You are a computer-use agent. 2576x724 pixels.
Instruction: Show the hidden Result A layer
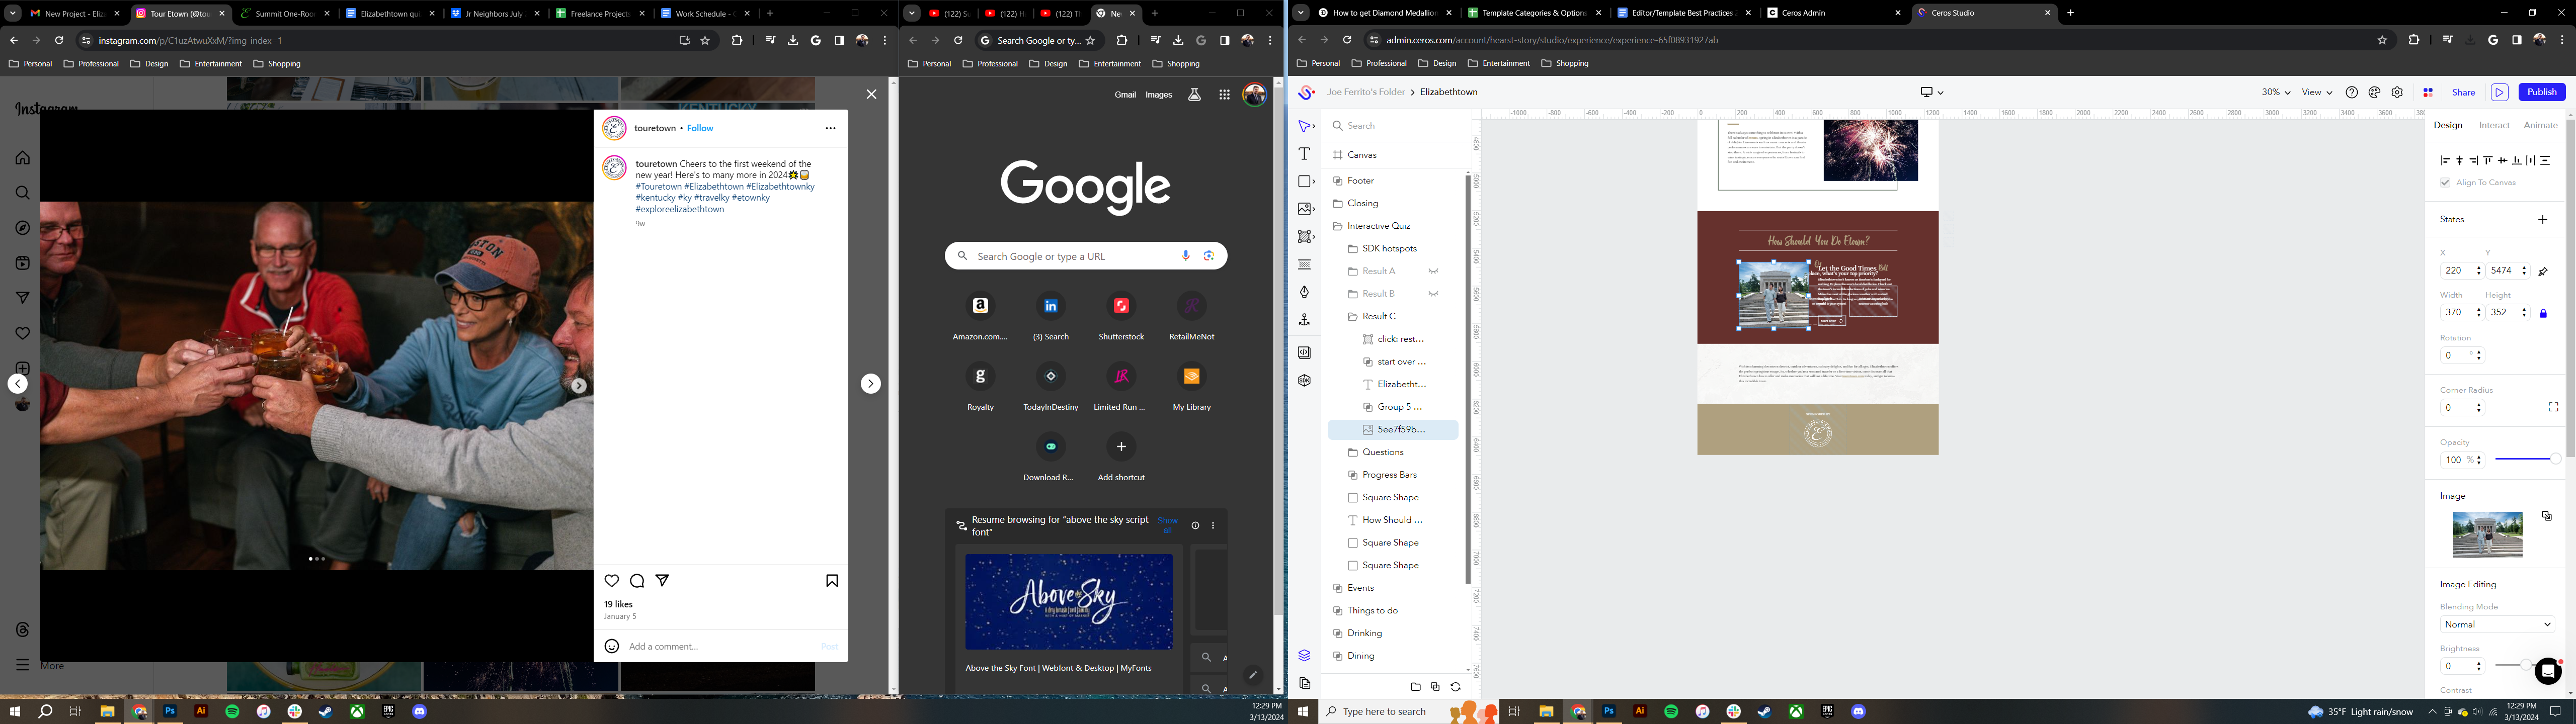[x=1433, y=271]
